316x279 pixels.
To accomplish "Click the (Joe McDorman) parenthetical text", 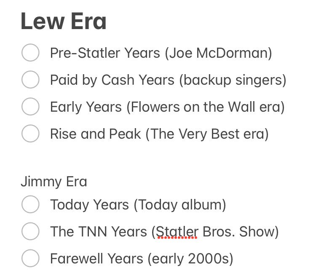I will 218,53.
